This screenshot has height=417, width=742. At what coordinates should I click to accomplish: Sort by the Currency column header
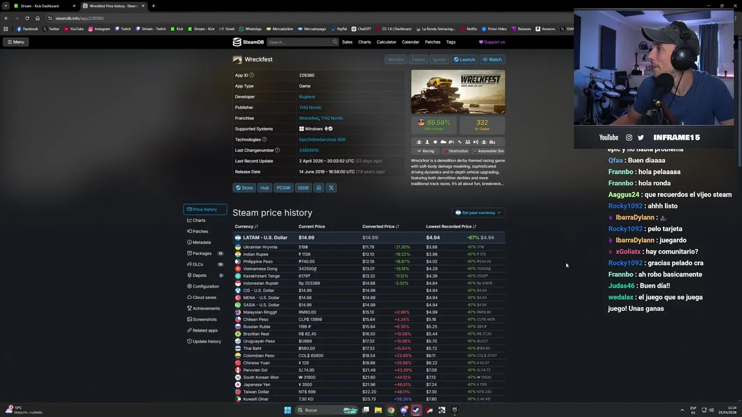tap(246, 226)
